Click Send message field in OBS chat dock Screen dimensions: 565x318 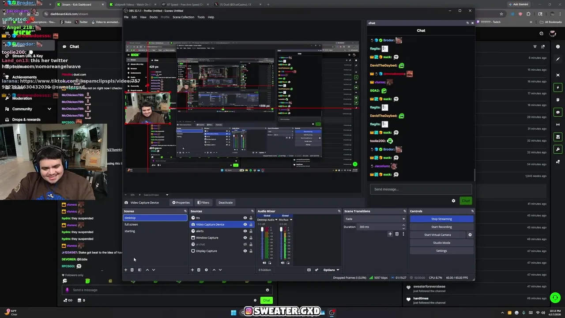(x=421, y=189)
